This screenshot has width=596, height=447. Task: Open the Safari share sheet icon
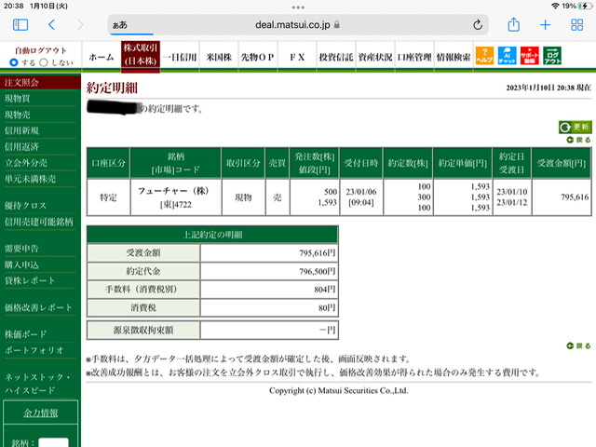(x=513, y=25)
